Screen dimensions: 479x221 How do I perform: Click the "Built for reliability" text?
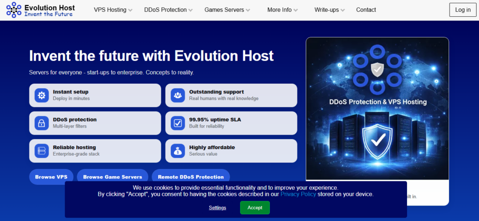coord(206,126)
